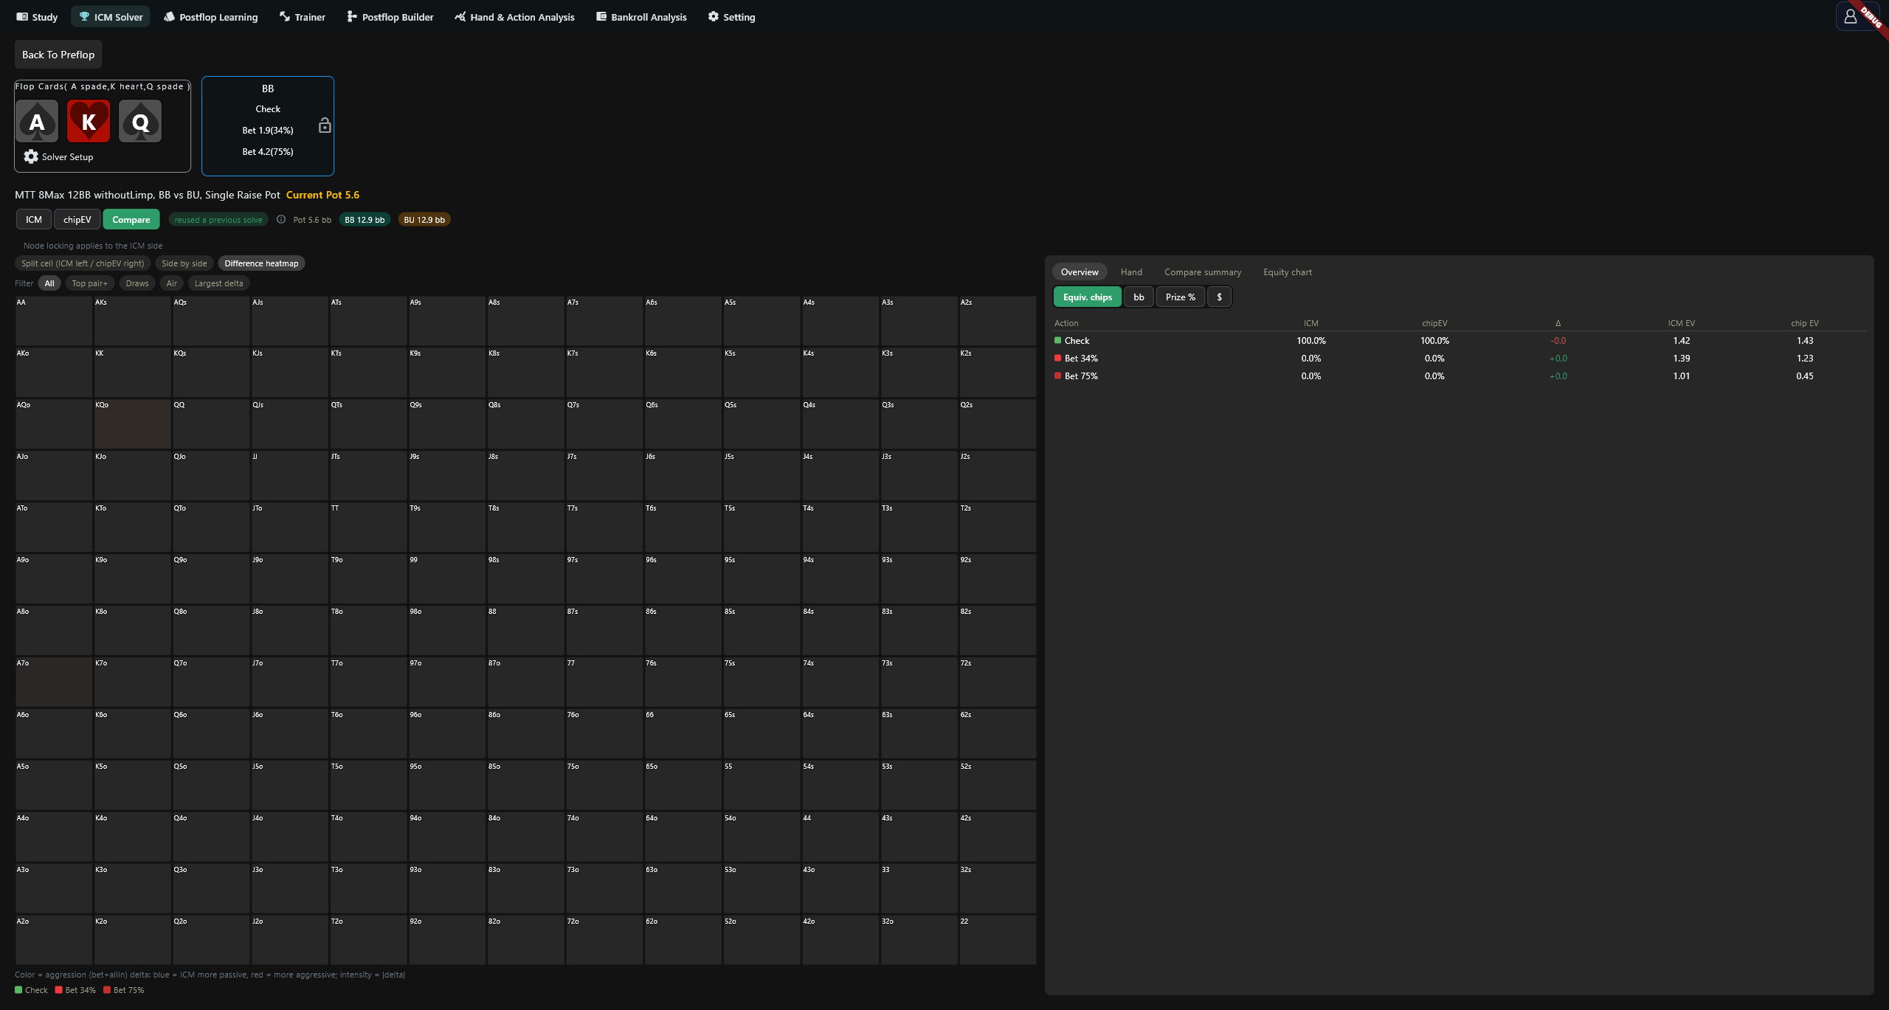The image size is (1889, 1010).
Task: Click Back To Preflop button
Action: [x=58, y=55]
